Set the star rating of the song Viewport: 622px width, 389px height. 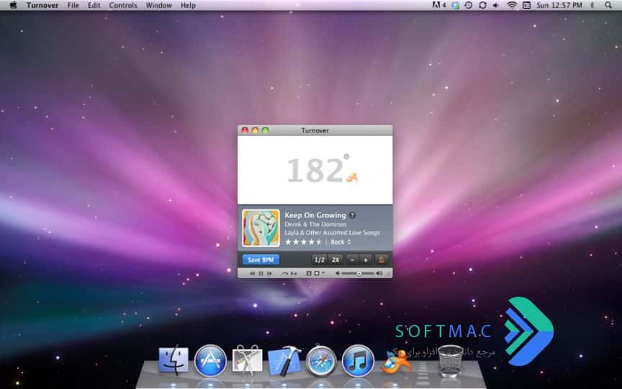point(304,242)
